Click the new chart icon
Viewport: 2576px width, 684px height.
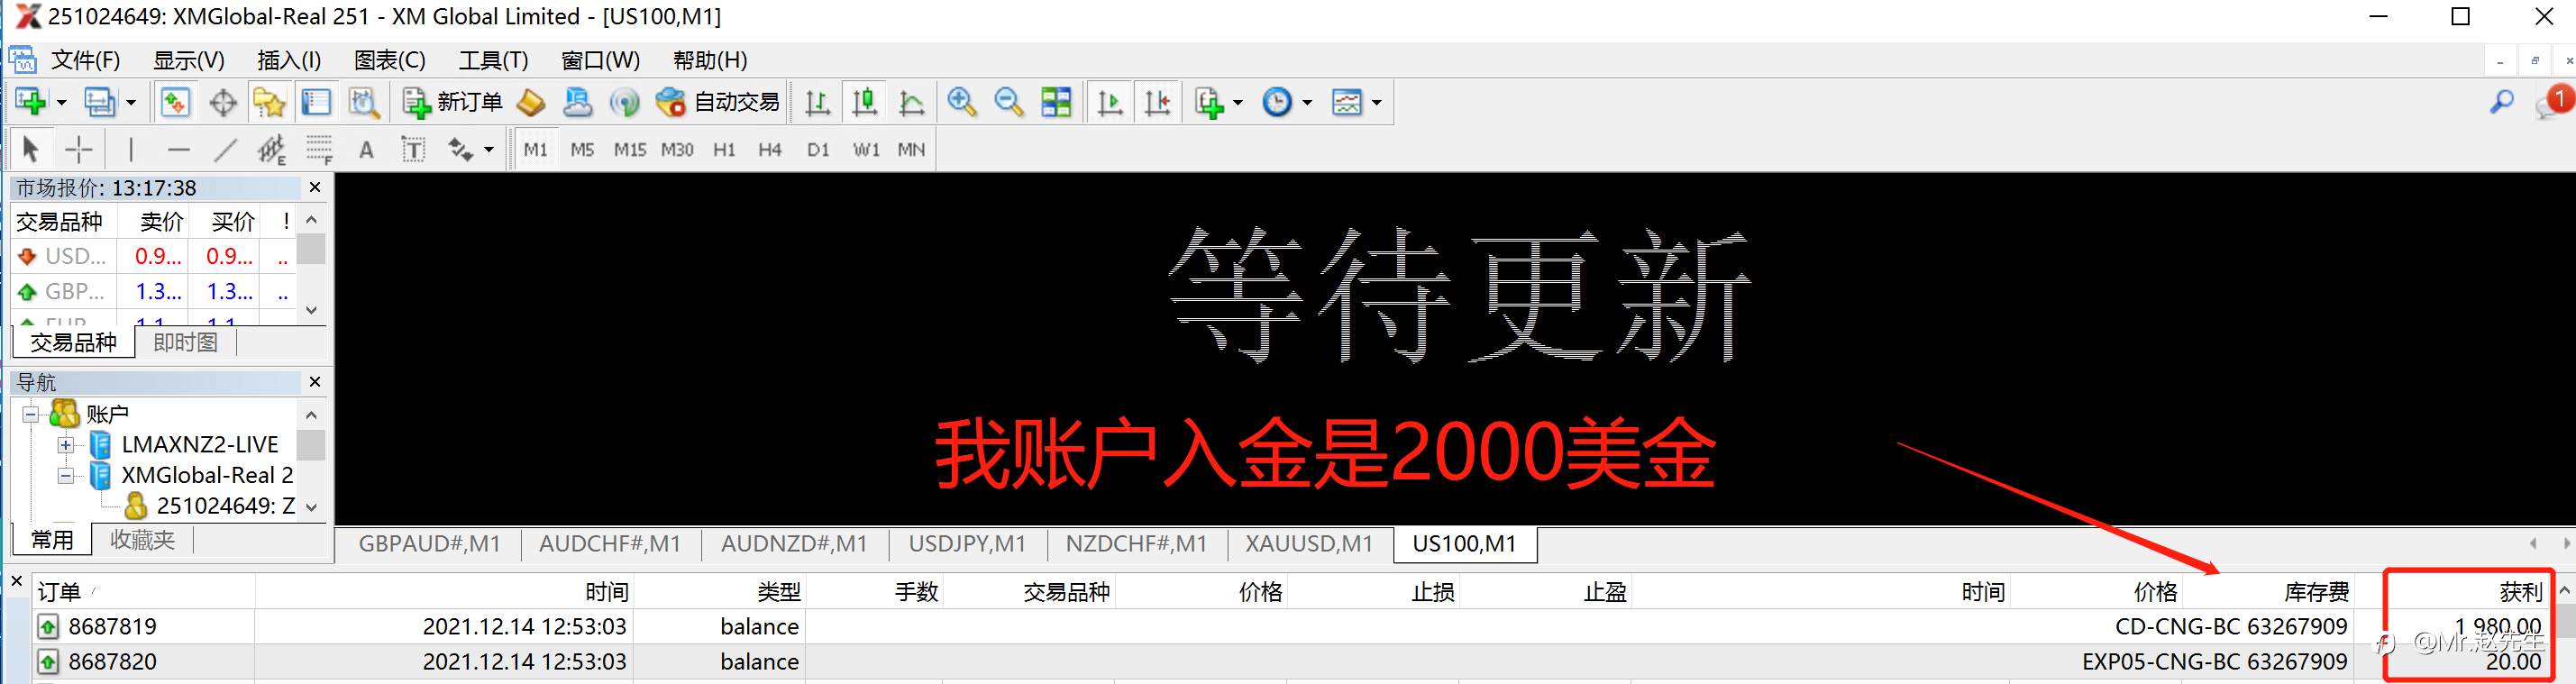tap(30, 102)
